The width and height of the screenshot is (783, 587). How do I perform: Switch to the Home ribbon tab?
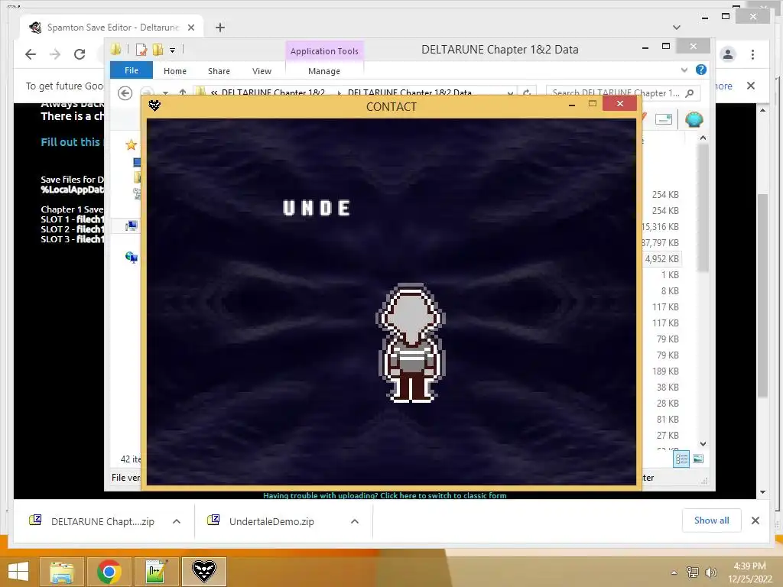point(175,71)
